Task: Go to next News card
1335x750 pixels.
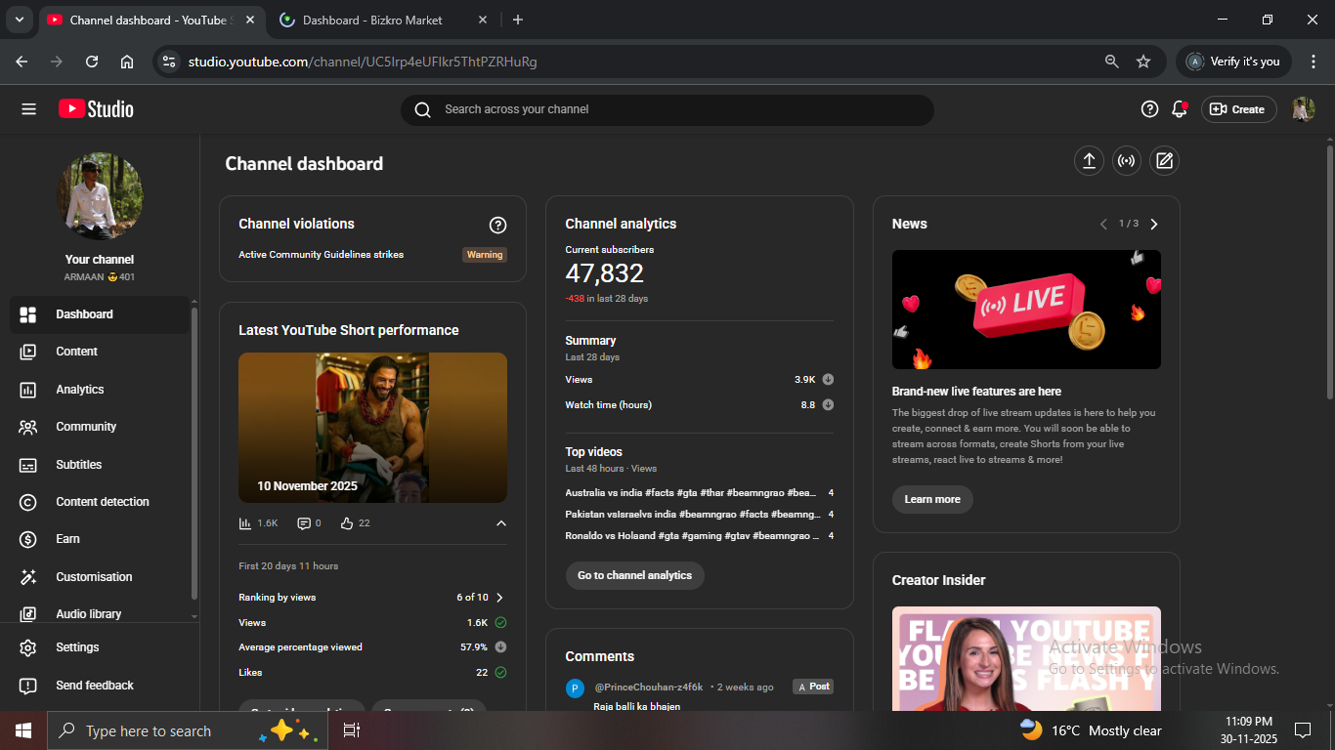Action: coord(1154,225)
